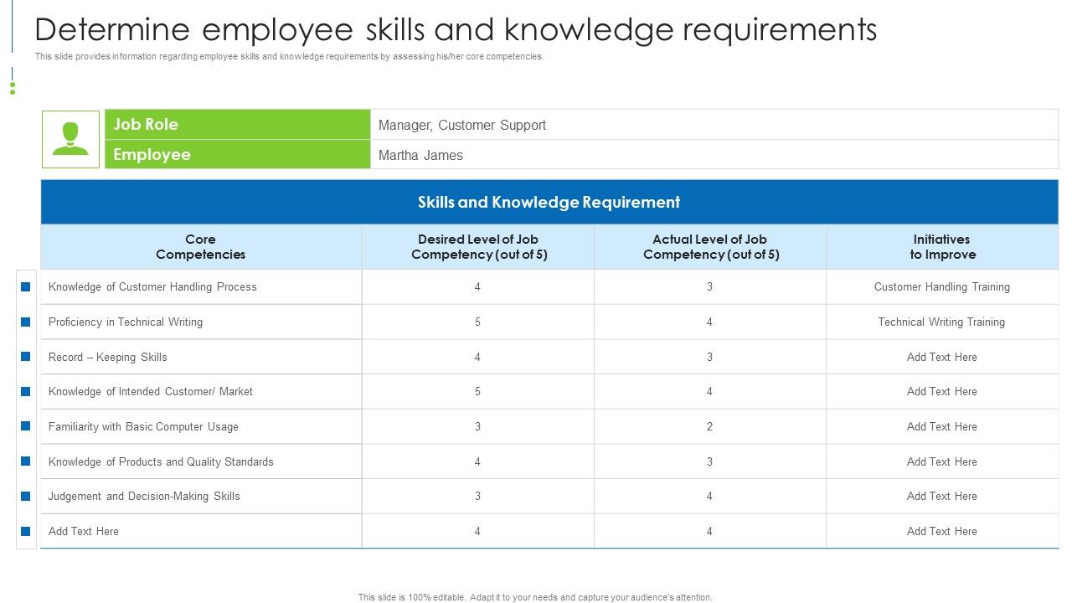
Task: Click the Initiatives to Improve column header
Action: click(x=942, y=247)
